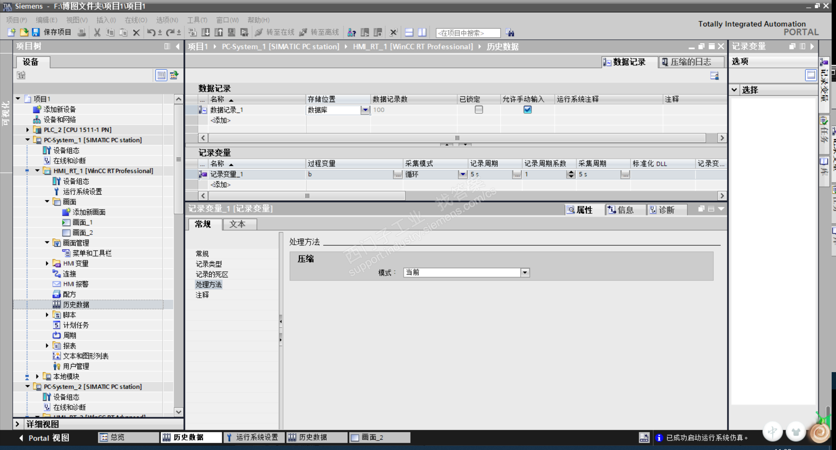Uncheck 允许手动输入 for 数据记录_1
Image resolution: width=836 pixels, height=450 pixels.
coord(527,110)
